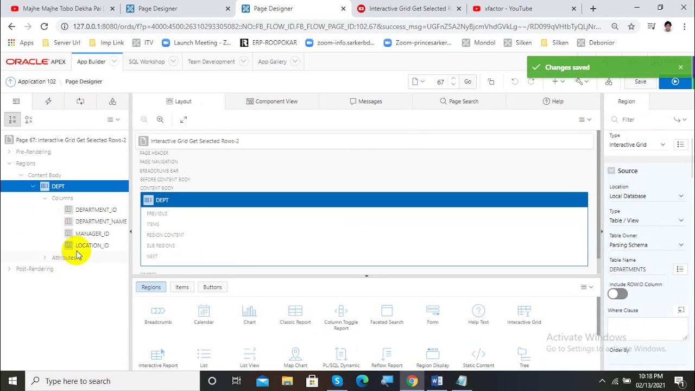Select Group by Processing Order view
This screenshot has height=391, width=695.
pos(12,119)
